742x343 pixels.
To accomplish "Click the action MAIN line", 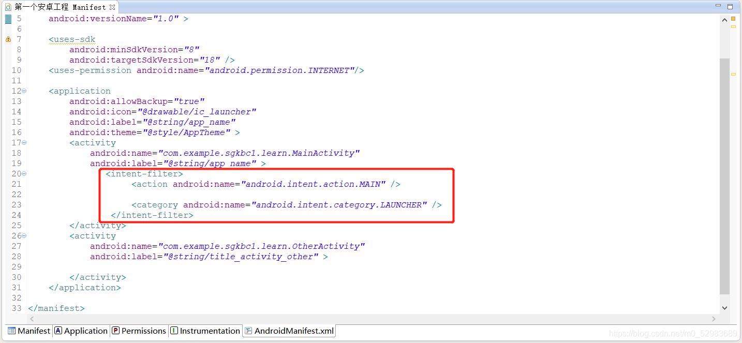I will point(266,184).
